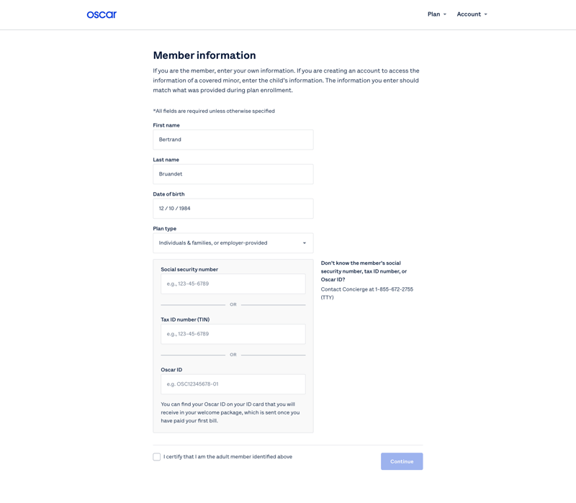Select the Individuals & families plan type option
This screenshot has width=576, height=503.
pos(233,243)
